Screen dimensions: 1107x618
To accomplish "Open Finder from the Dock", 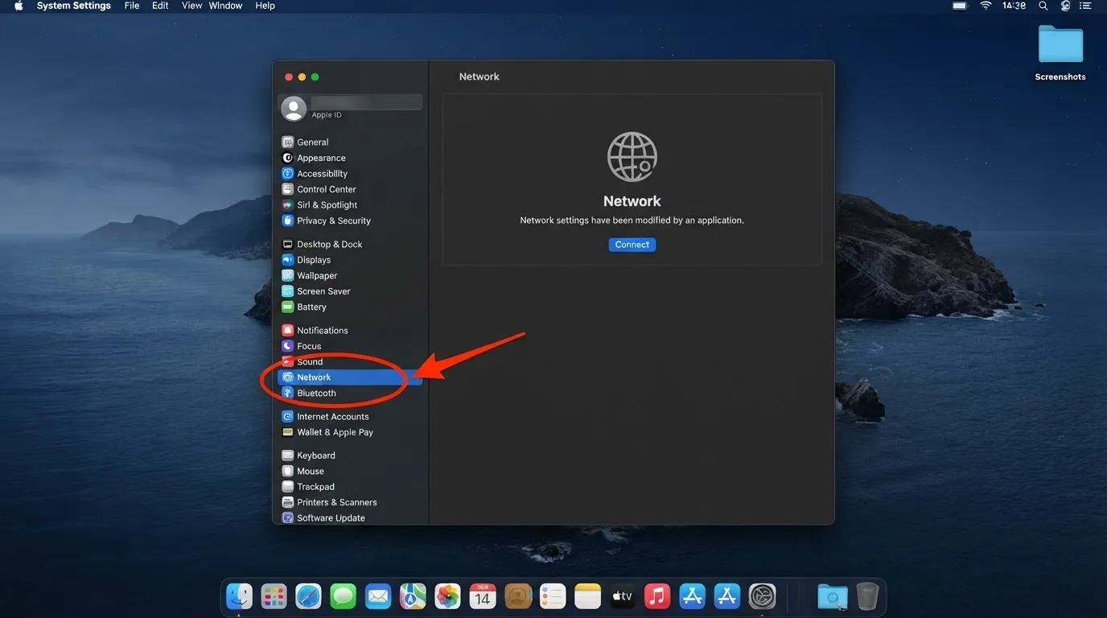I will pyautogui.click(x=239, y=596).
